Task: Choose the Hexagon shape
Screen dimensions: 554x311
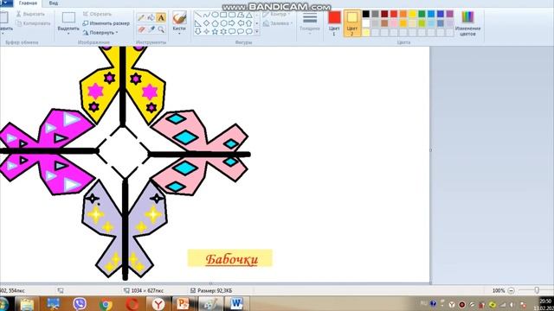Action: (223, 23)
